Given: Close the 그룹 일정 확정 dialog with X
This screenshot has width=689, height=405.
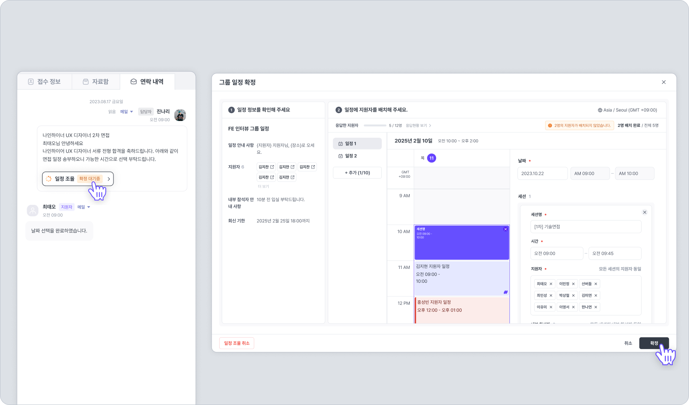Looking at the screenshot, I should tap(663, 82).
